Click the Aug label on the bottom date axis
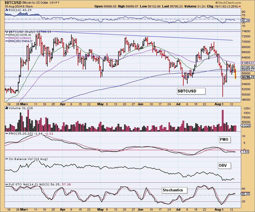This screenshot has height=212, width=255. point(217,209)
